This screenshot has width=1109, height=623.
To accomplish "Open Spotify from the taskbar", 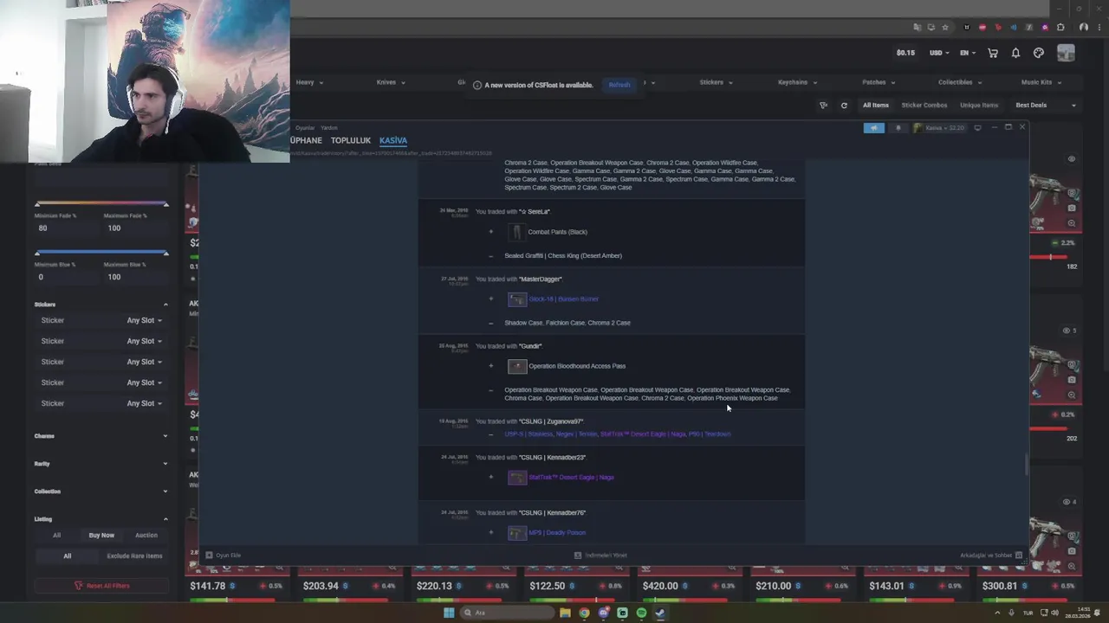I will point(641,613).
